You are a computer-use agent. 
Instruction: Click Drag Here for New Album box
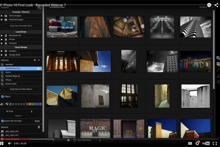pos(21,89)
